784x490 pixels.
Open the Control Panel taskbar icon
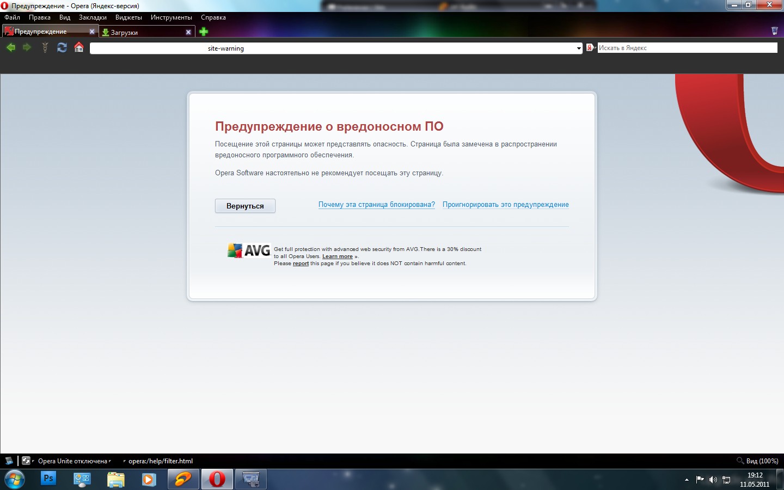[x=82, y=479]
